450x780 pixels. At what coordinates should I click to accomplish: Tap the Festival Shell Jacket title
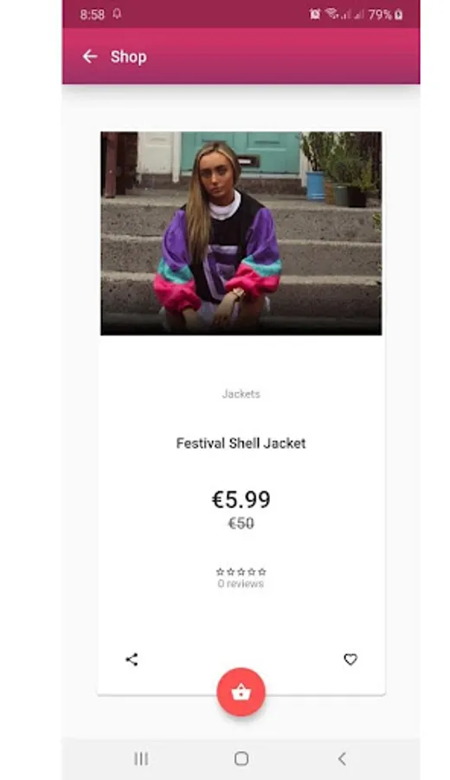coord(241,443)
